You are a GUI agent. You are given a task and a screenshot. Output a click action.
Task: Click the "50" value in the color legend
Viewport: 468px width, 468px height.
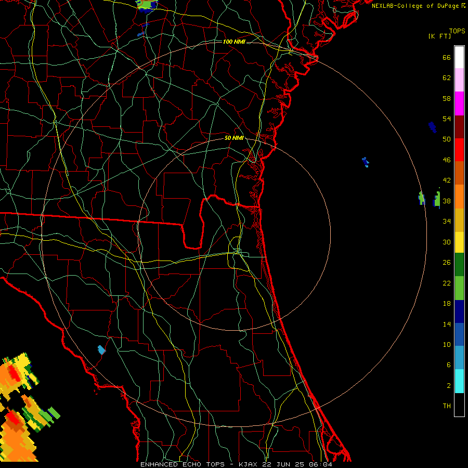pos(447,139)
